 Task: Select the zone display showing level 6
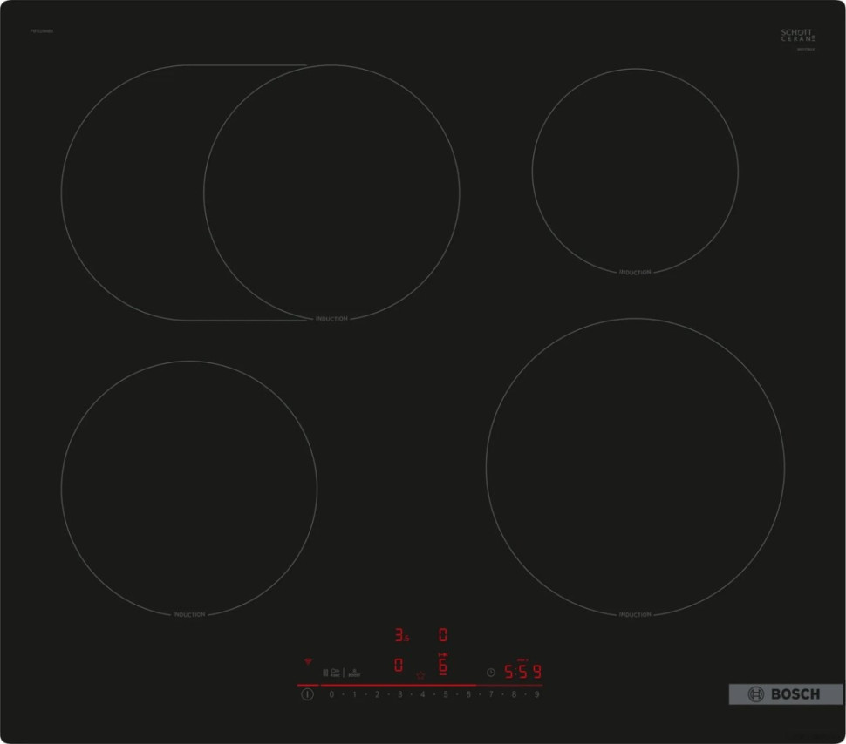tap(442, 666)
